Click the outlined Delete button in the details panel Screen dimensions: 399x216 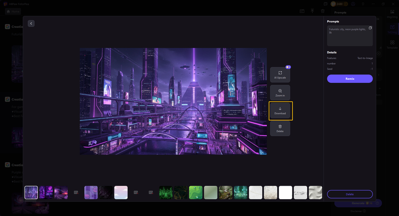[349, 194]
